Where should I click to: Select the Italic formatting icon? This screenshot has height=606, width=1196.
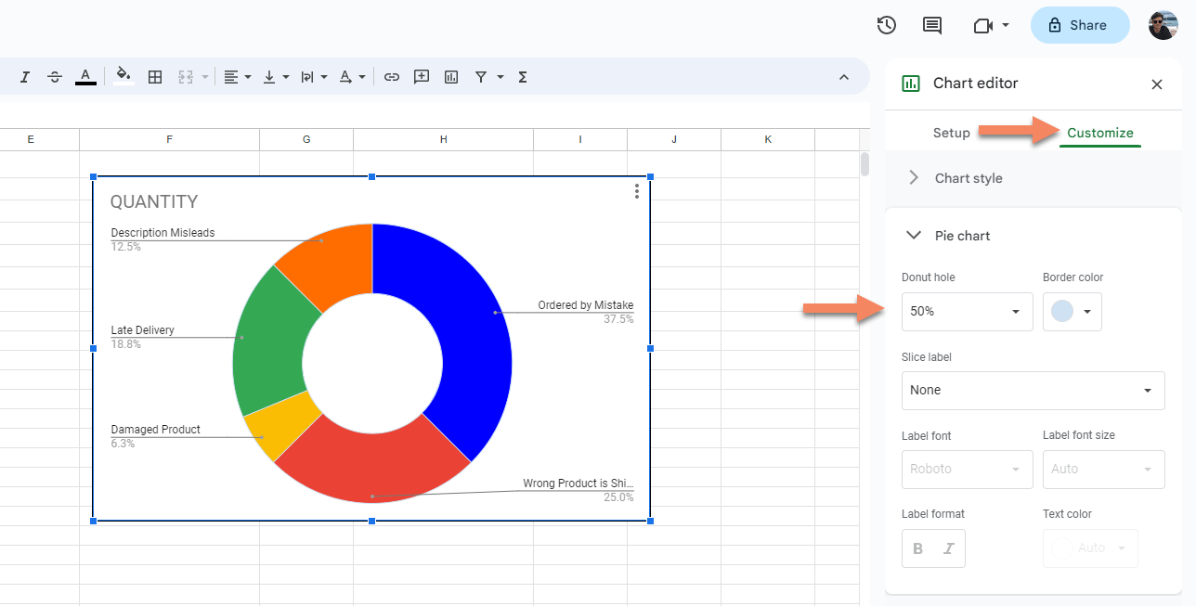point(24,77)
